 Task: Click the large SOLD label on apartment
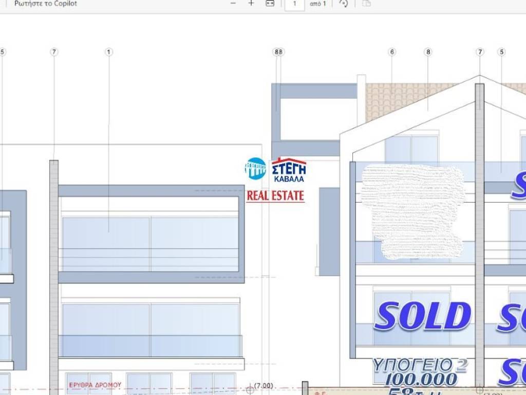pos(422,316)
